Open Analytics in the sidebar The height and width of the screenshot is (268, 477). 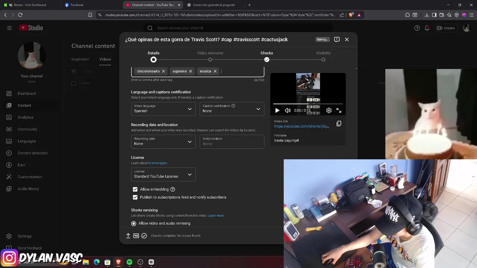pos(25,117)
